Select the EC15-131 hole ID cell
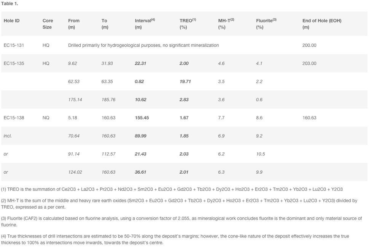The width and height of the screenshot is (373, 247). coord(14,45)
